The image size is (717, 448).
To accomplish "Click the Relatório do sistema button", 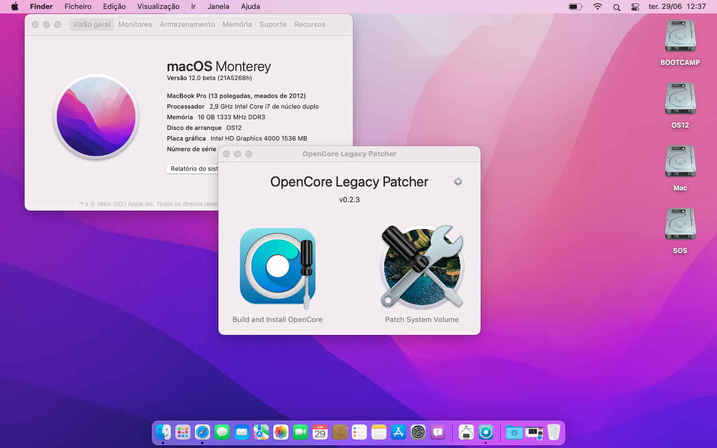I will click(x=193, y=169).
